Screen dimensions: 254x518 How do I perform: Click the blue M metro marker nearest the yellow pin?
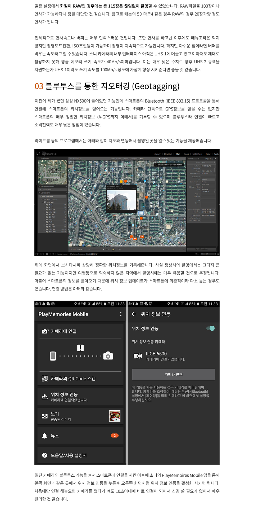[145, 181]
